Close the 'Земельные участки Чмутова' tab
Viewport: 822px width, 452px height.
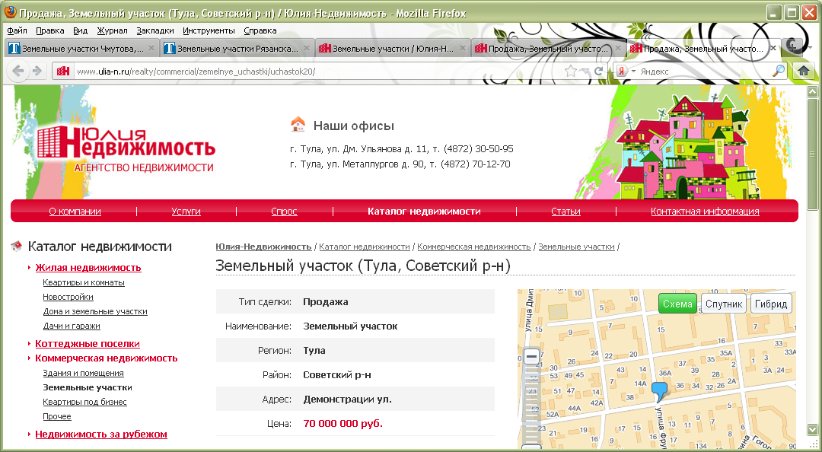tap(151, 48)
